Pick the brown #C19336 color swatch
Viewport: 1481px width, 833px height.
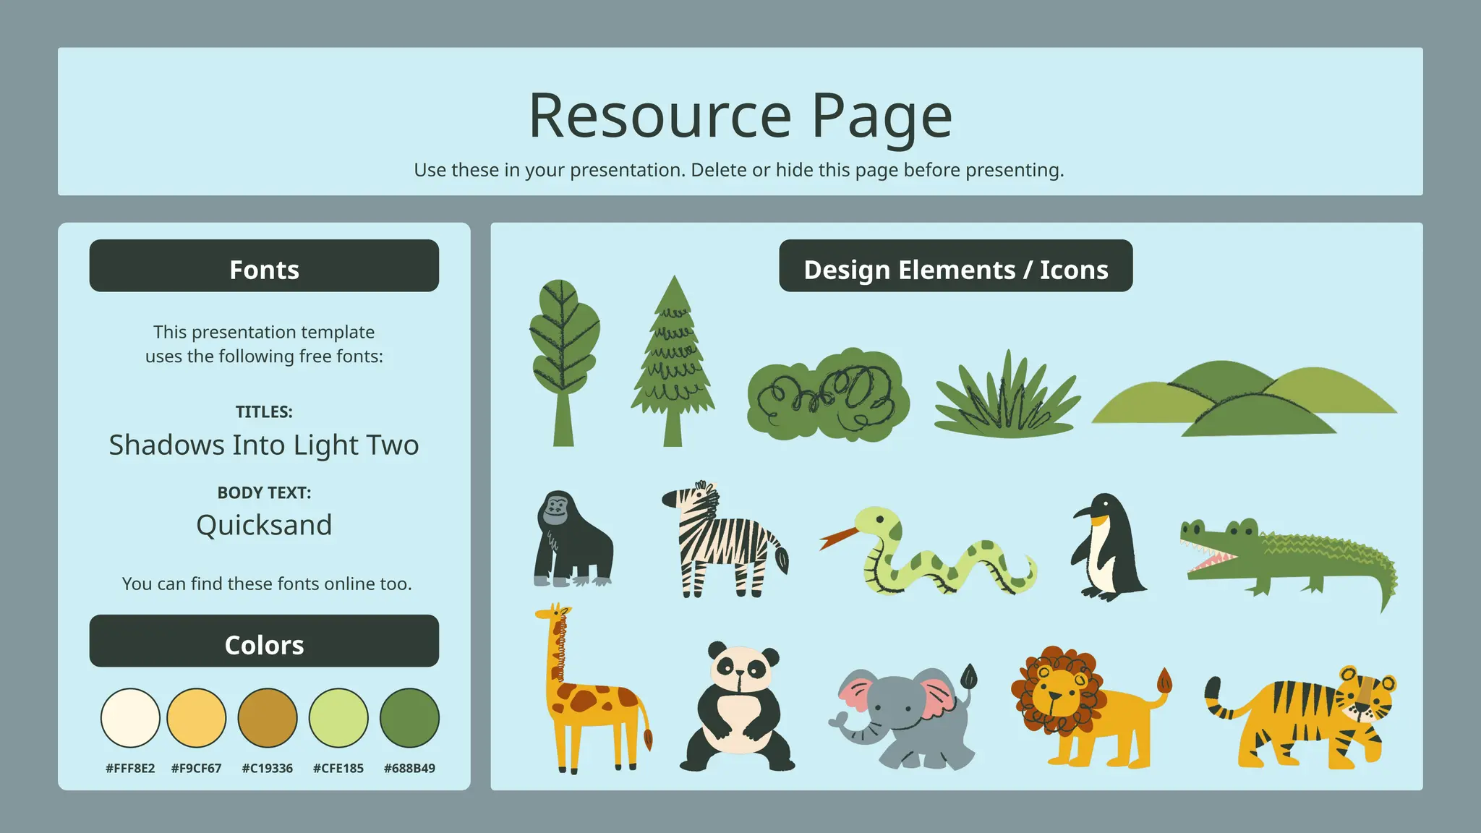click(x=268, y=718)
